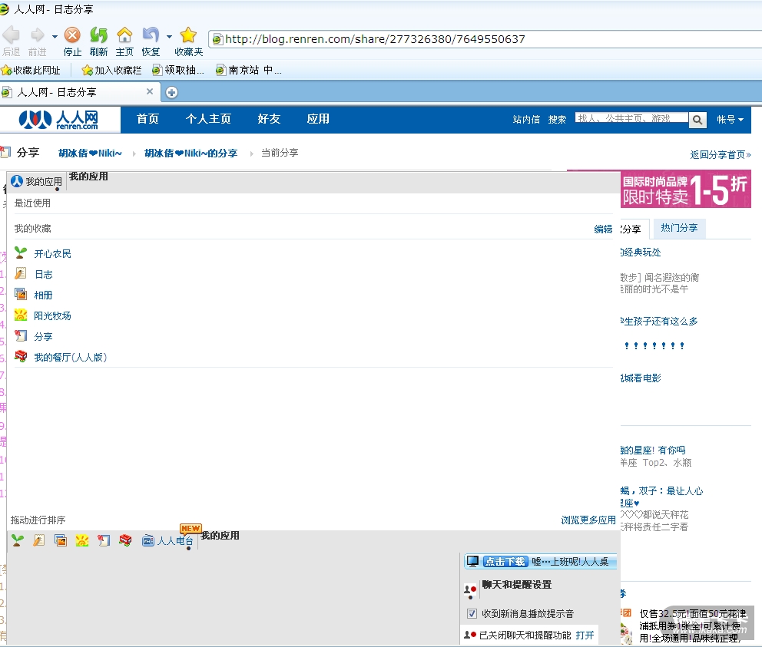Click the bottom bar diary notebook icon
Screen dimensions: 762x647
coord(39,540)
